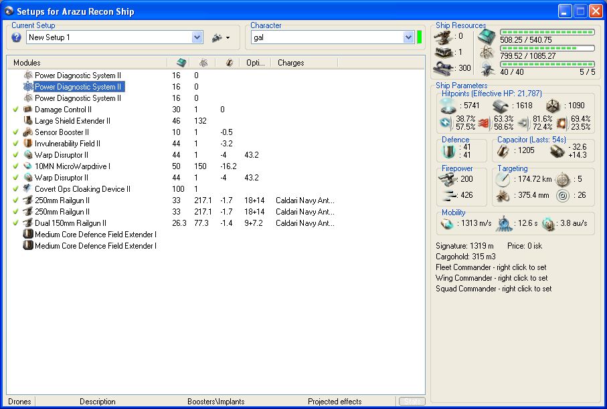This screenshot has width=607, height=409.
Task: Expand the Character dropdown
Action: click(408, 37)
